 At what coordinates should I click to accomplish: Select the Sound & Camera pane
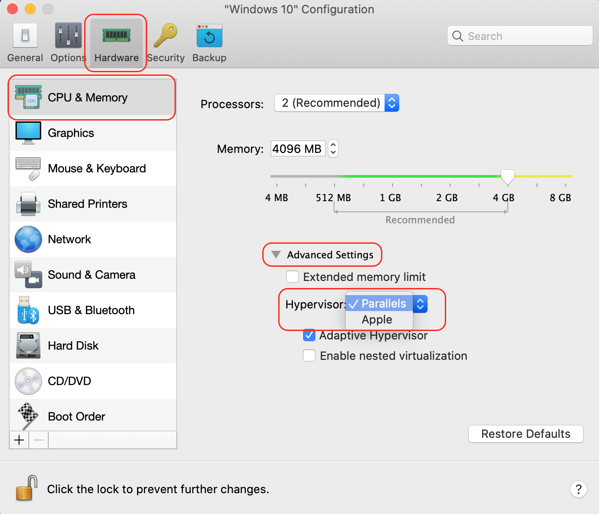click(91, 275)
